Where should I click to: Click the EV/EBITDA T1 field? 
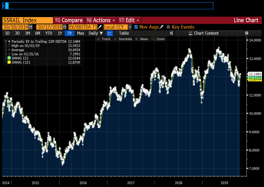(x=83, y=27)
